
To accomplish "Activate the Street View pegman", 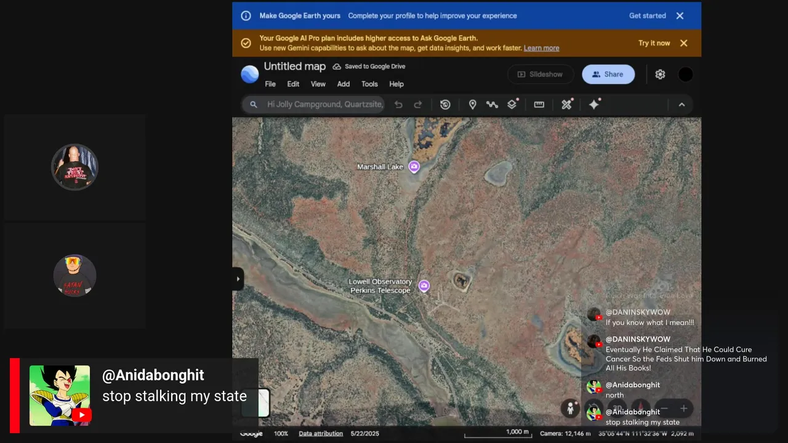I will point(570,408).
